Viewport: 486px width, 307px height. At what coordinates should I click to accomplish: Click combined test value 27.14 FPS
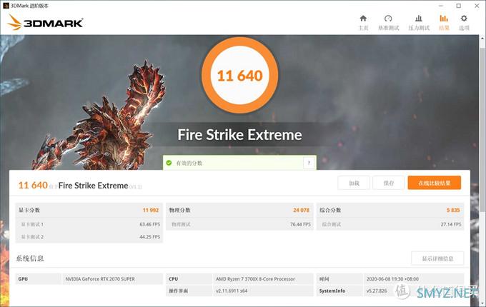[451, 224]
